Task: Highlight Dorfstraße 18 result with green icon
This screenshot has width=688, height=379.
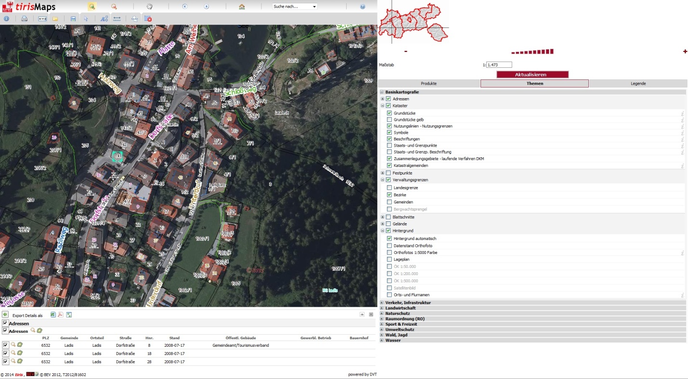Action: pos(20,353)
